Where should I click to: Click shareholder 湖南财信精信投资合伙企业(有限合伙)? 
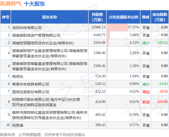43,43
